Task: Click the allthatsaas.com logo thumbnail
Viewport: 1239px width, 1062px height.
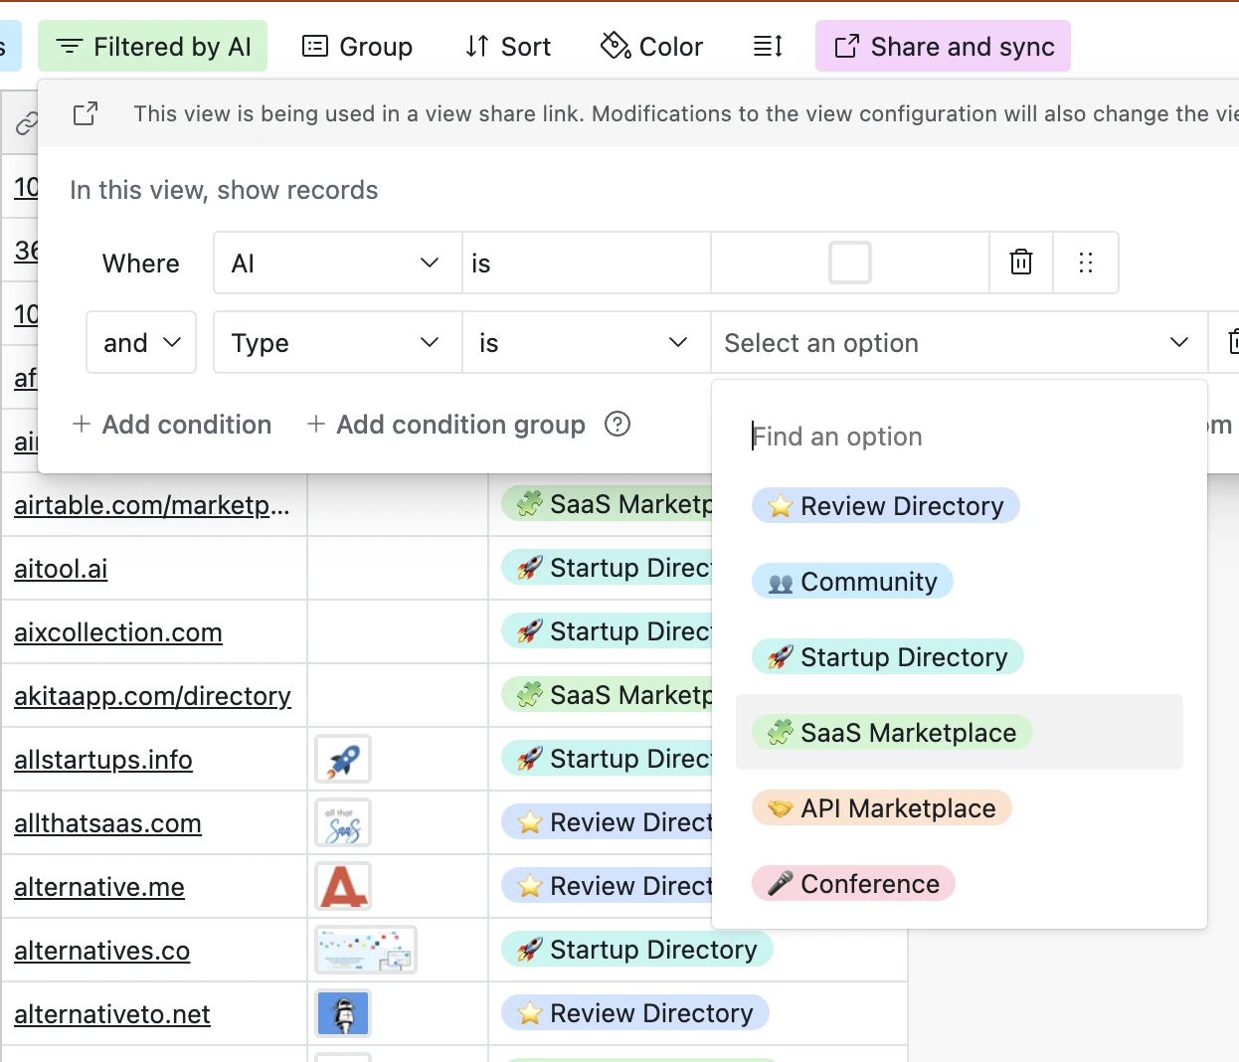Action: [343, 823]
